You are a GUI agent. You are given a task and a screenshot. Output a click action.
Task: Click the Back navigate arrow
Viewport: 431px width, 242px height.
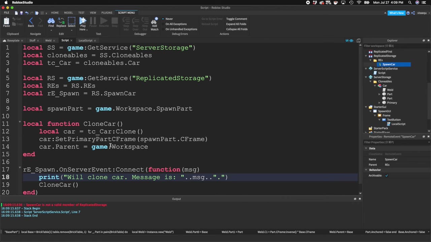31,21
